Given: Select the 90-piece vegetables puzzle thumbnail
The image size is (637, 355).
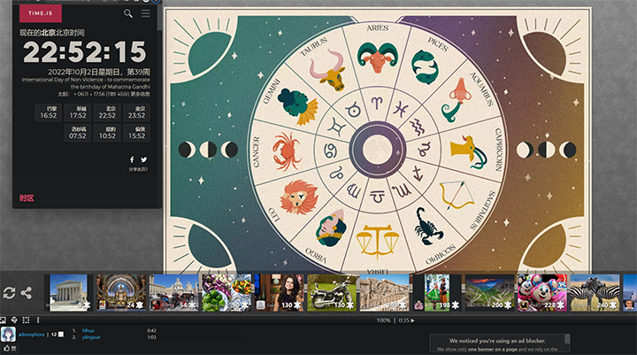Looking at the screenshot, I should point(226,293).
